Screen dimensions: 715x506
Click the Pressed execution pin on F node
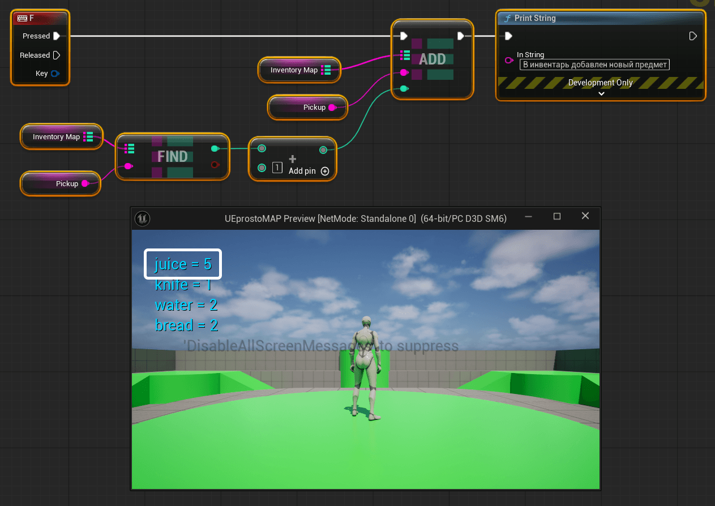[56, 36]
